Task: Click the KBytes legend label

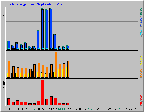Action: click(x=141, y=101)
